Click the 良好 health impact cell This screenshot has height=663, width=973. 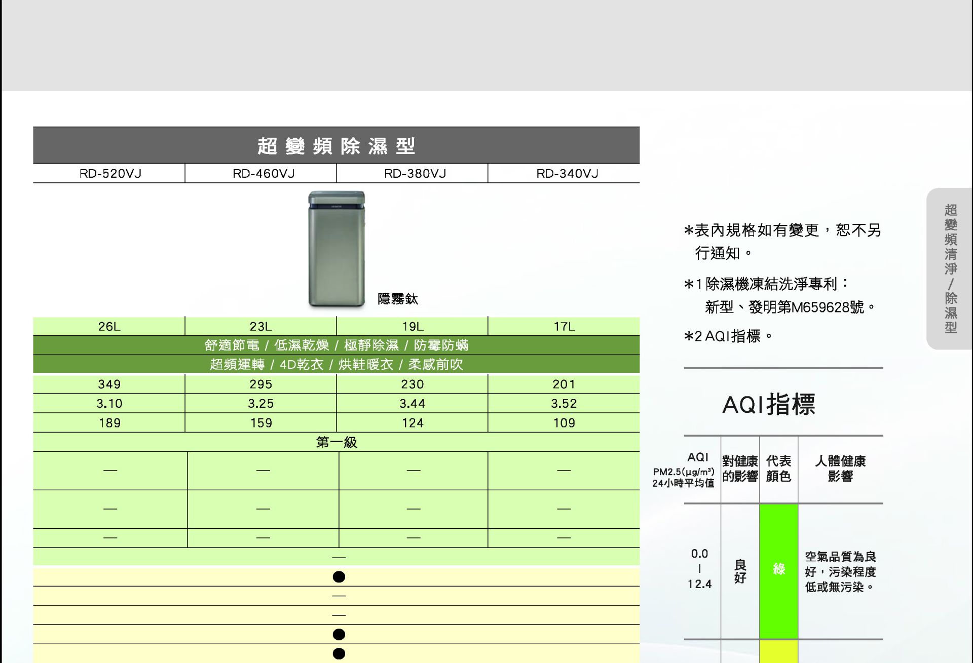740,571
